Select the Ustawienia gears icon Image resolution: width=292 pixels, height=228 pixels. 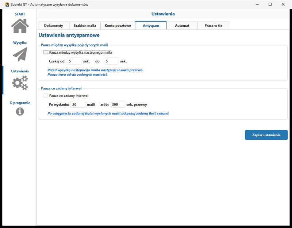(20, 83)
